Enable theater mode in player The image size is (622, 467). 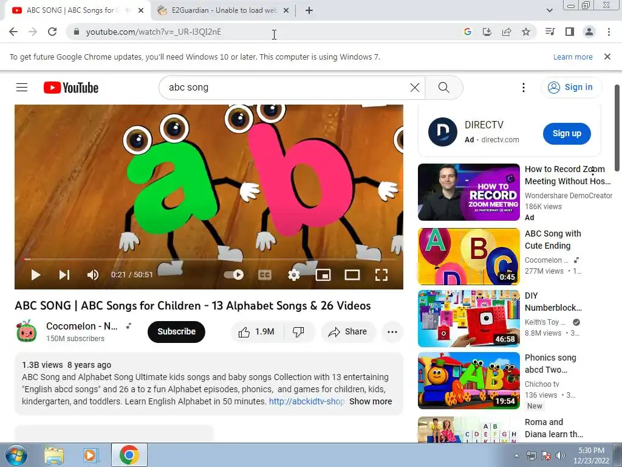click(x=352, y=275)
